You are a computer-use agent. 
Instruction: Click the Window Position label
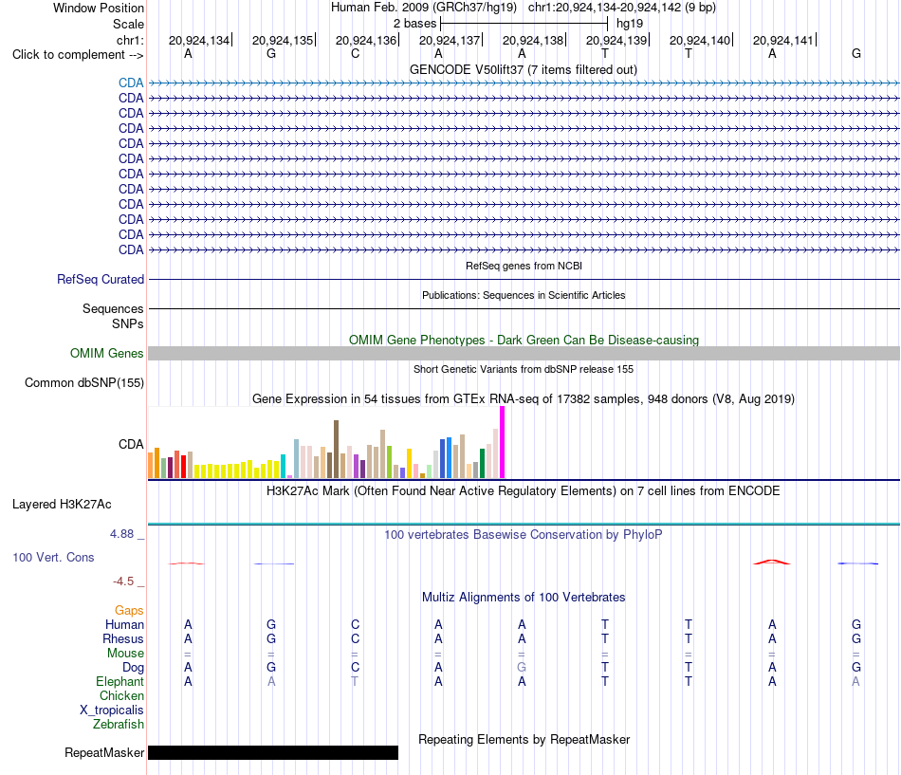[99, 8]
